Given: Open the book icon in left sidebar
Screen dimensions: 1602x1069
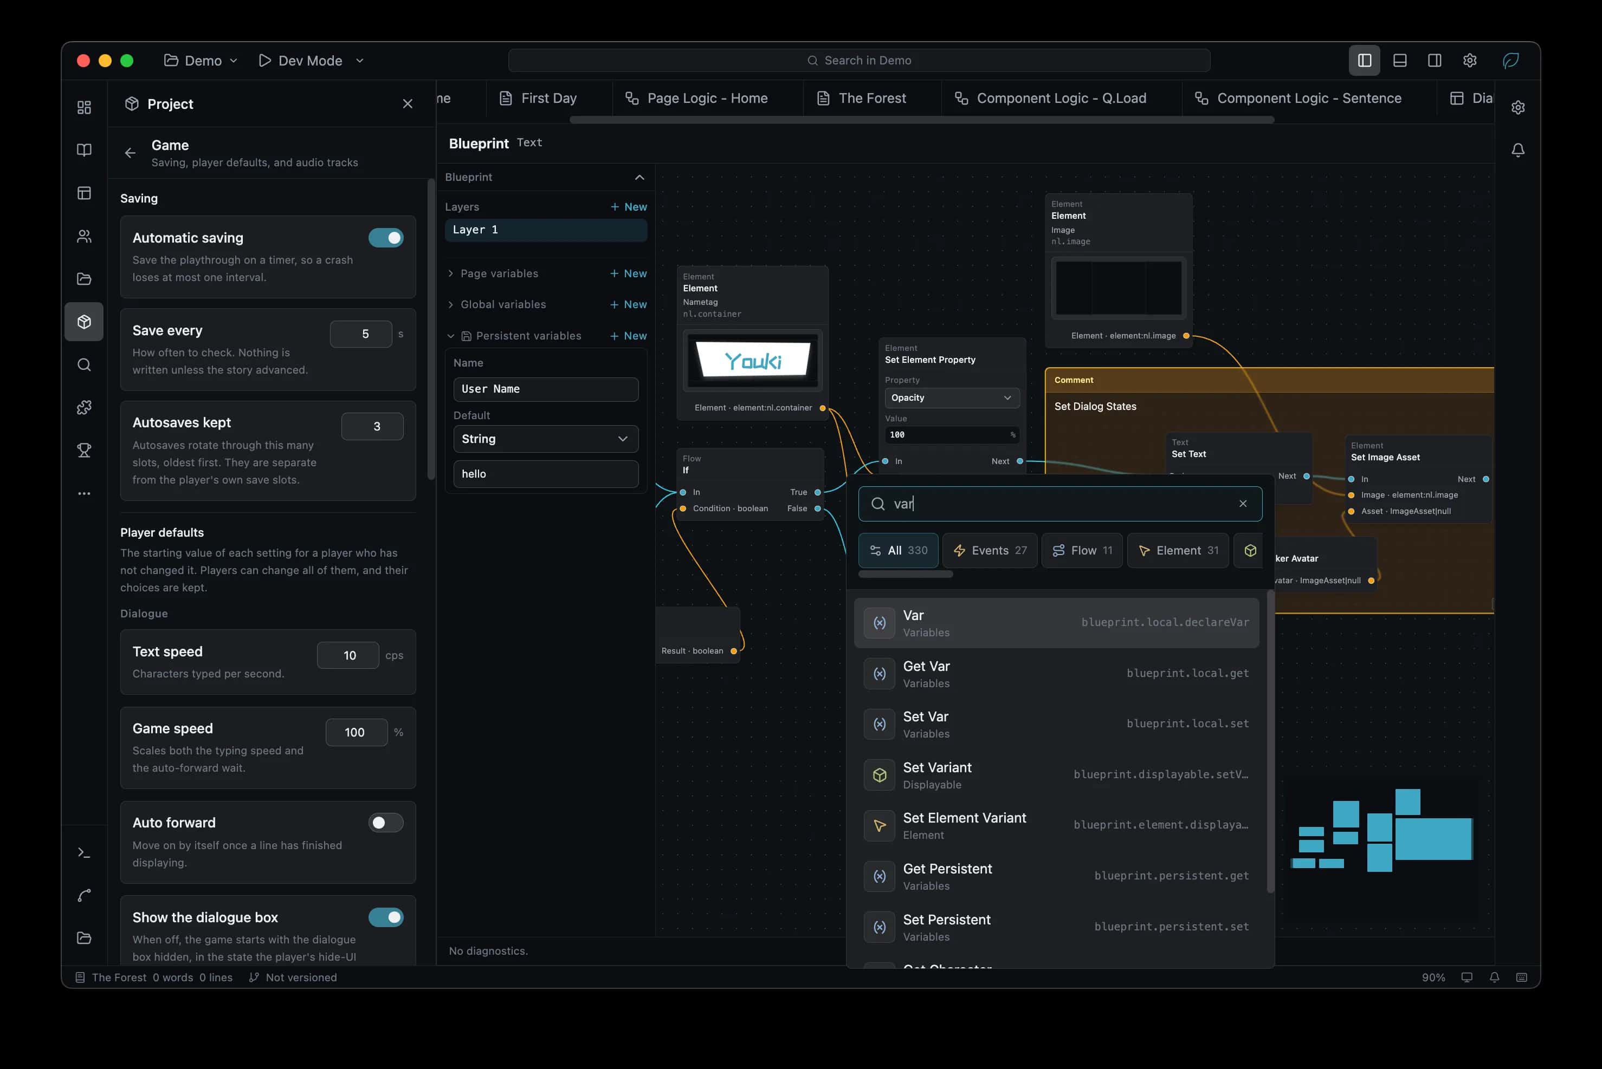Looking at the screenshot, I should click(x=84, y=150).
